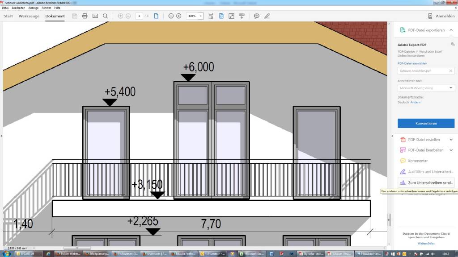This screenshot has width=458, height=257.
Task: Open Konvertieren nach format dropdown
Action: coord(426,88)
